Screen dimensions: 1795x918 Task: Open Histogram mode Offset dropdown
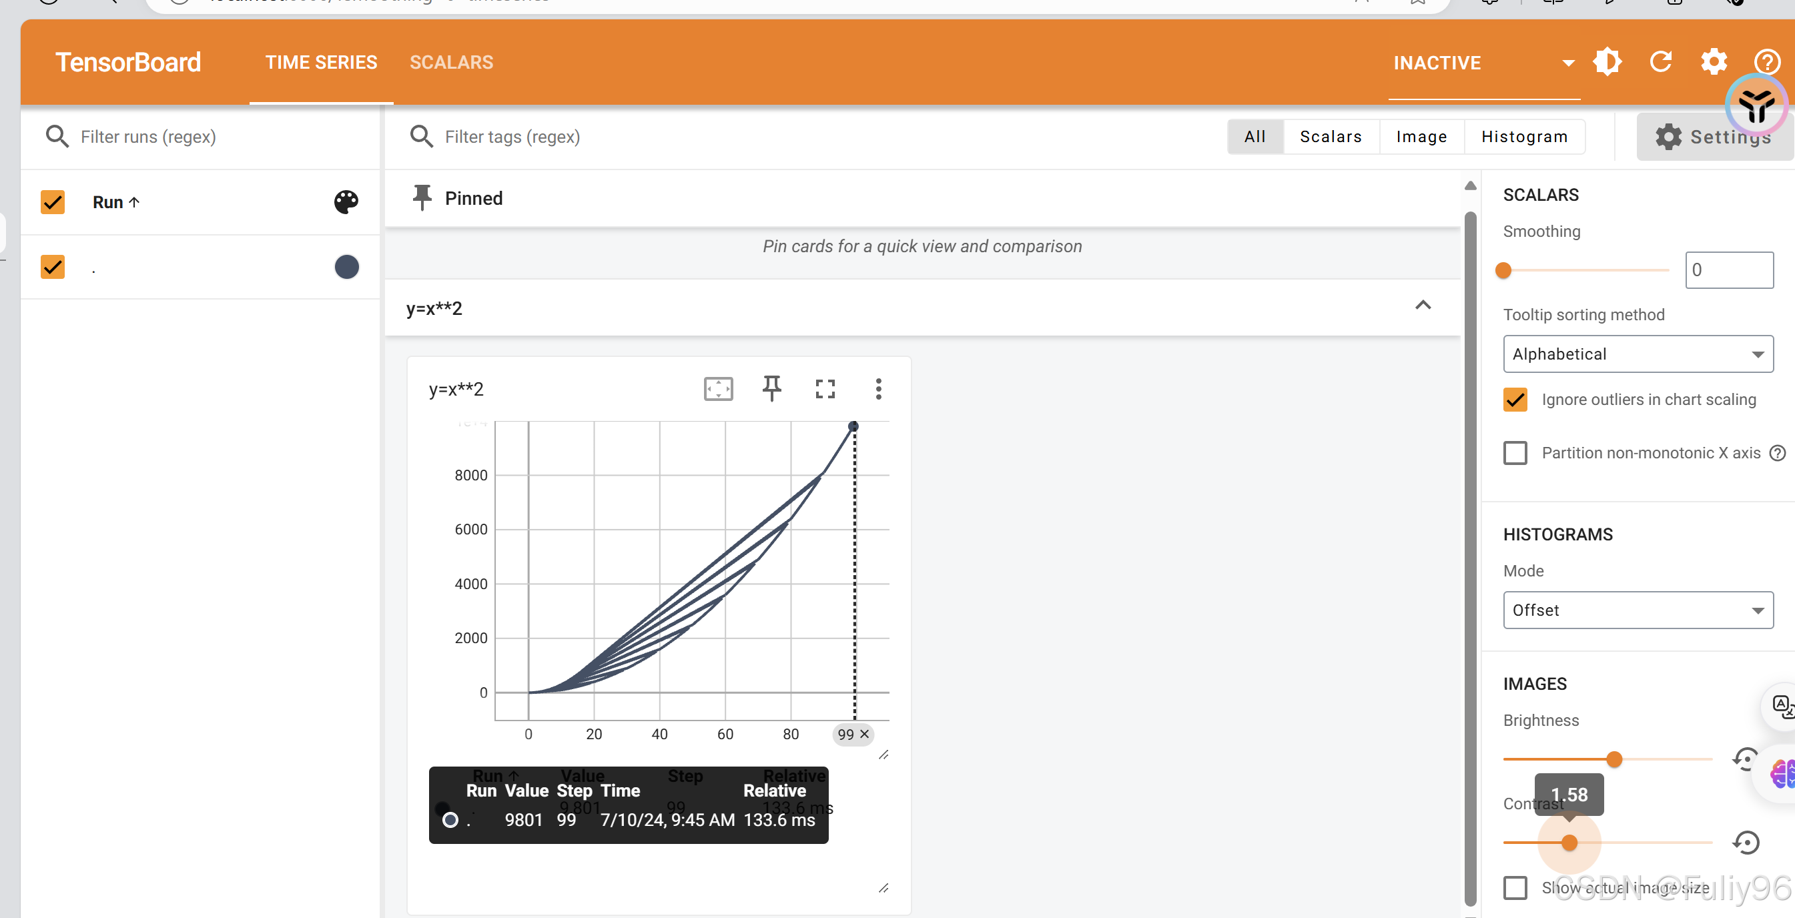(1638, 610)
